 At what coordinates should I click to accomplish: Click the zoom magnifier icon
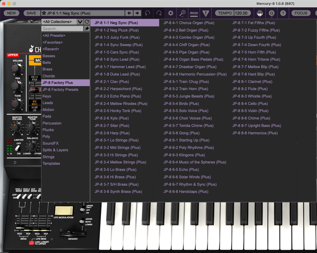pyautogui.click(x=183, y=13)
